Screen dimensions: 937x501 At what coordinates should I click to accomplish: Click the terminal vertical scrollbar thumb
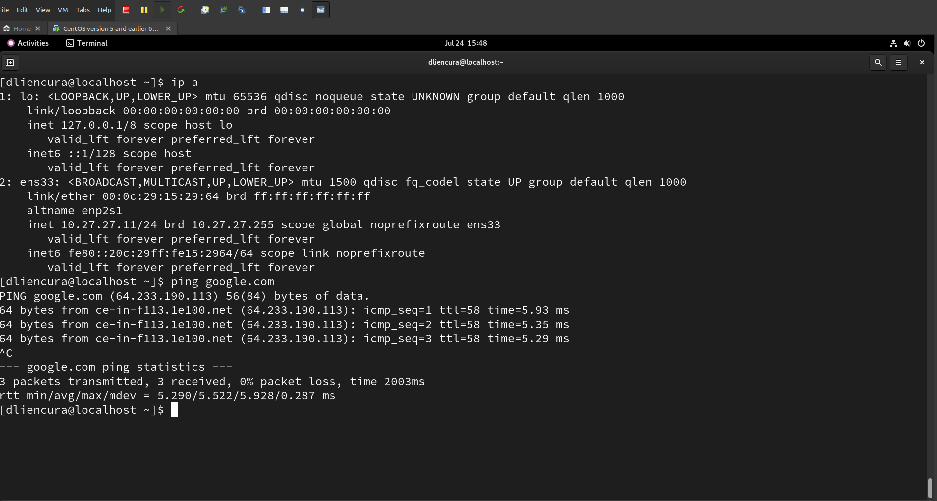click(x=930, y=488)
